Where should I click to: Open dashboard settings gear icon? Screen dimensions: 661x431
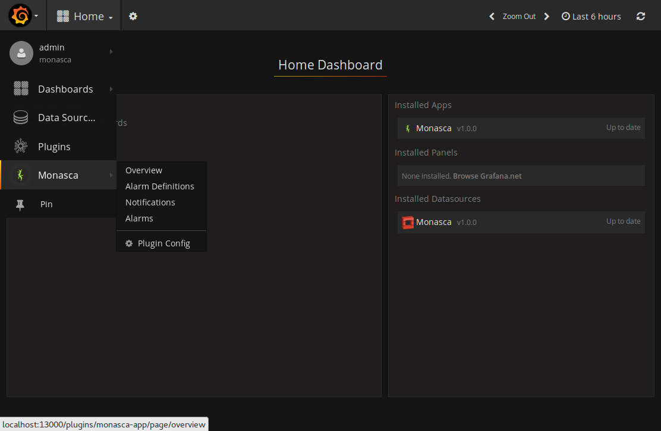[133, 16]
